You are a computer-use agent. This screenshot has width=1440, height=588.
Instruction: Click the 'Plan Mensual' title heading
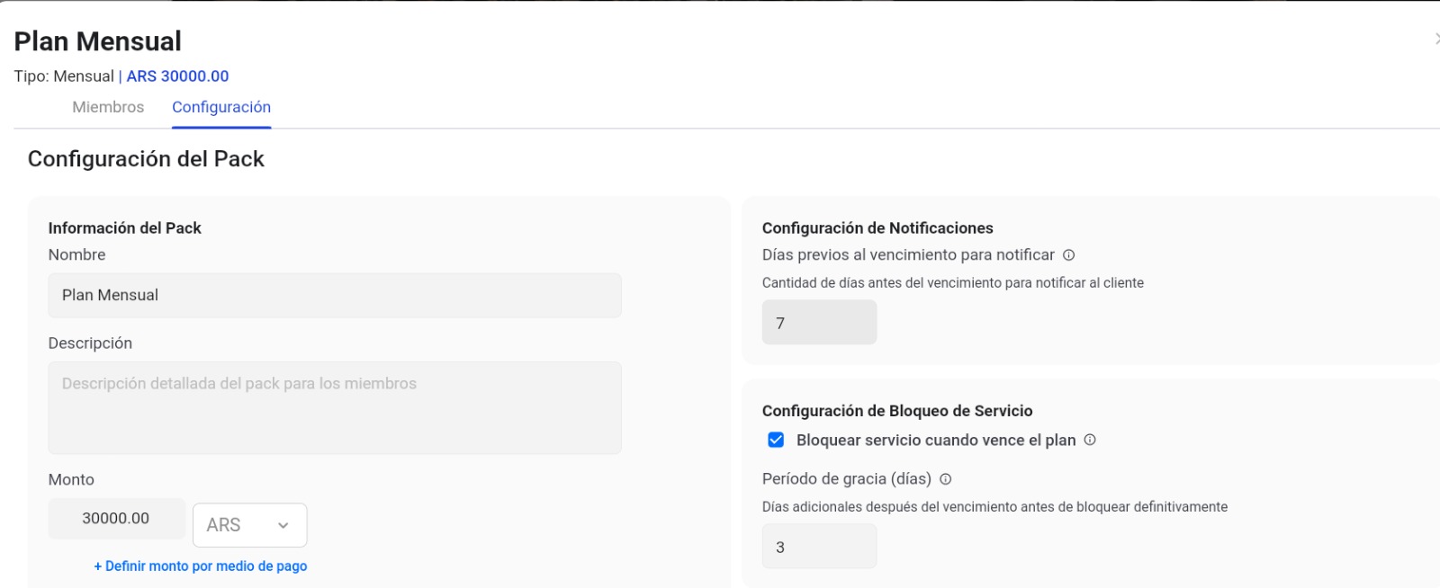coord(97,41)
